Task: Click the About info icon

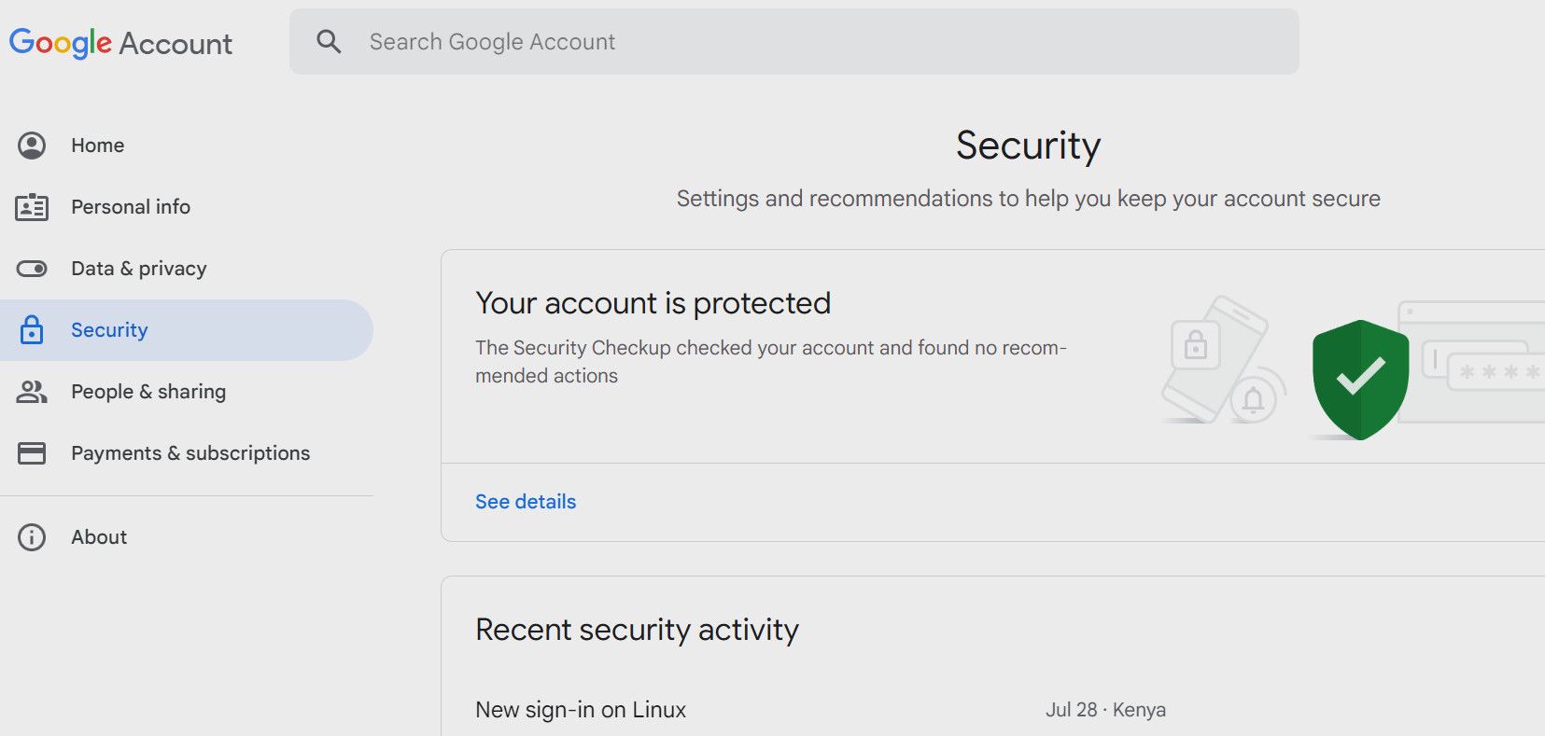Action: tap(32, 536)
